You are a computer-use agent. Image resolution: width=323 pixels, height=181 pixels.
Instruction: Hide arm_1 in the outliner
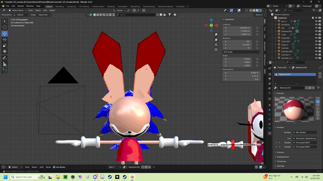tap(316, 21)
